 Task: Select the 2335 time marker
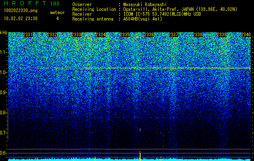pos(125,35)
